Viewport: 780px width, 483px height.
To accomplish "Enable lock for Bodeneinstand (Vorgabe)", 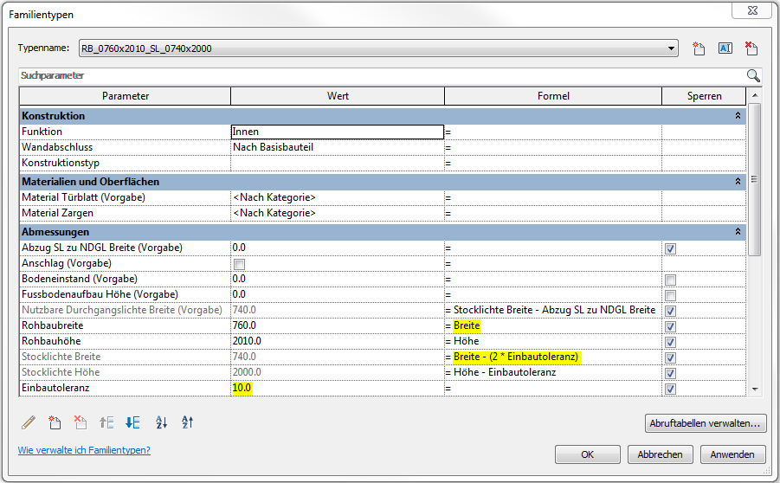I will pos(669,279).
